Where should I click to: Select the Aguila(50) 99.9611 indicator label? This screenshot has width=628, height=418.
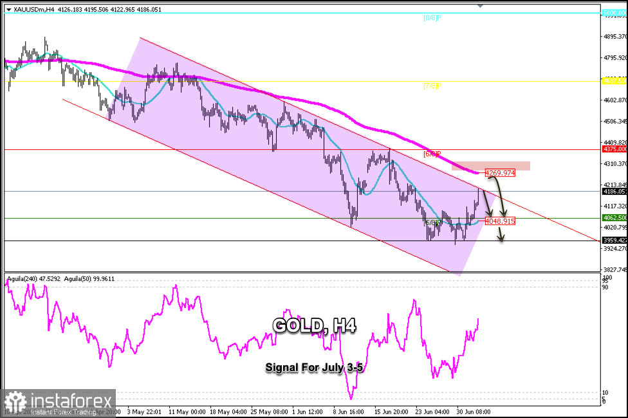(x=89, y=278)
